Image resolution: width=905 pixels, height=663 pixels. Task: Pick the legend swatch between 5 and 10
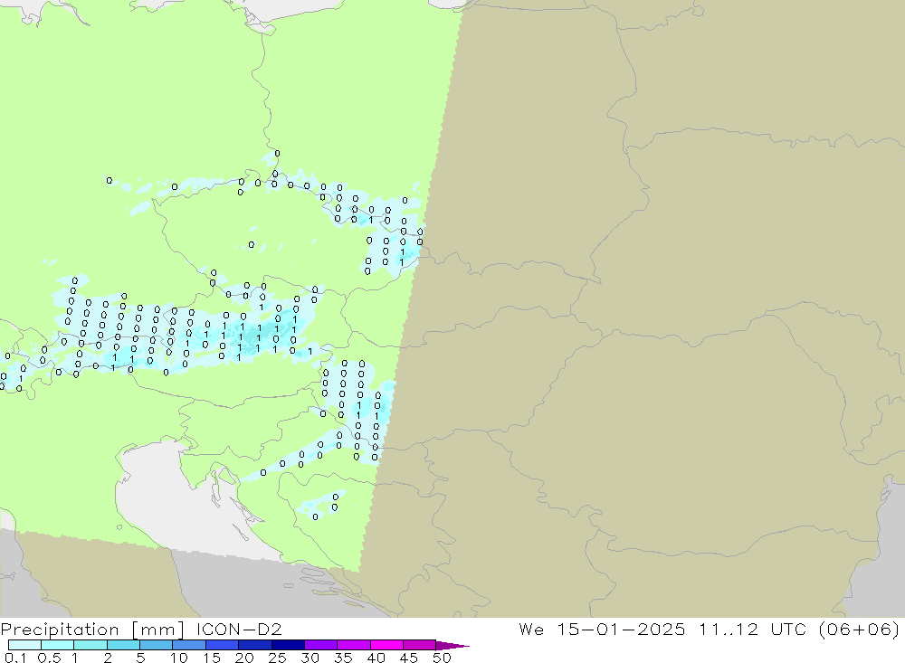tap(156, 645)
